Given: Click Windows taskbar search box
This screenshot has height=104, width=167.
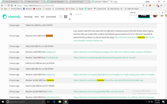Looking at the screenshot, I should [x=26, y=102].
